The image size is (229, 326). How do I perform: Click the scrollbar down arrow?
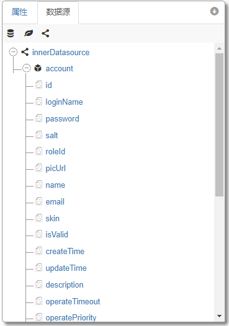[219, 316]
